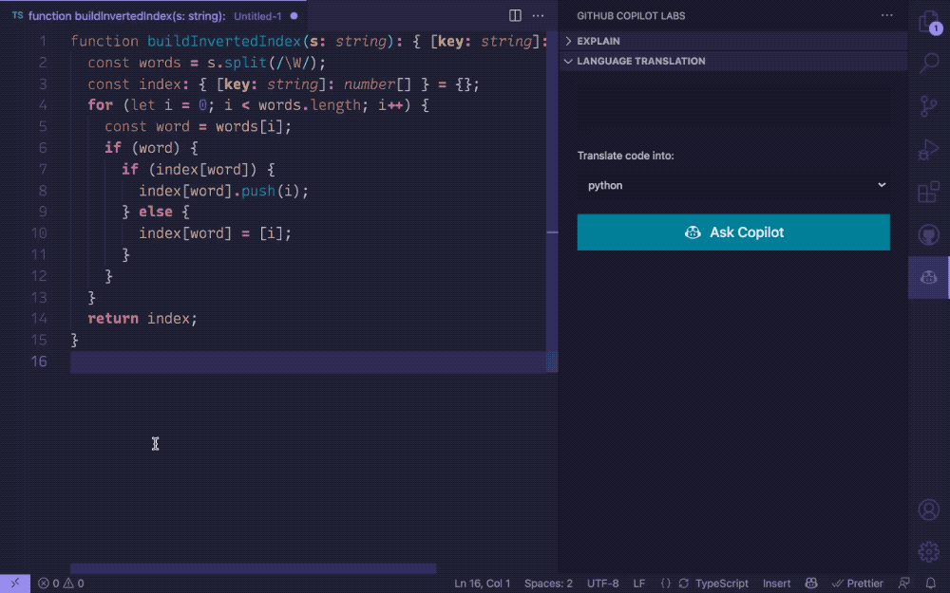Open the python language dropdown
Screen dimensions: 950x593
pyautogui.click(x=733, y=185)
